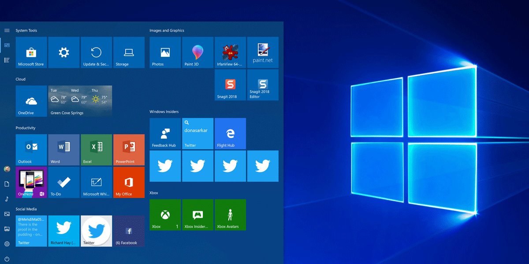
Task: Open the Microsoft Whiteboard tile
Action: [96, 182]
